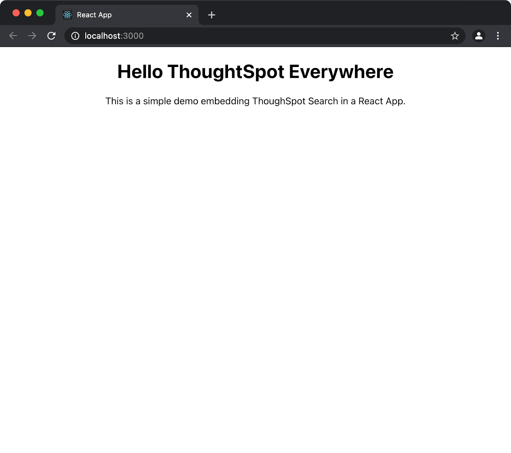Reload the localhost page

coord(51,36)
